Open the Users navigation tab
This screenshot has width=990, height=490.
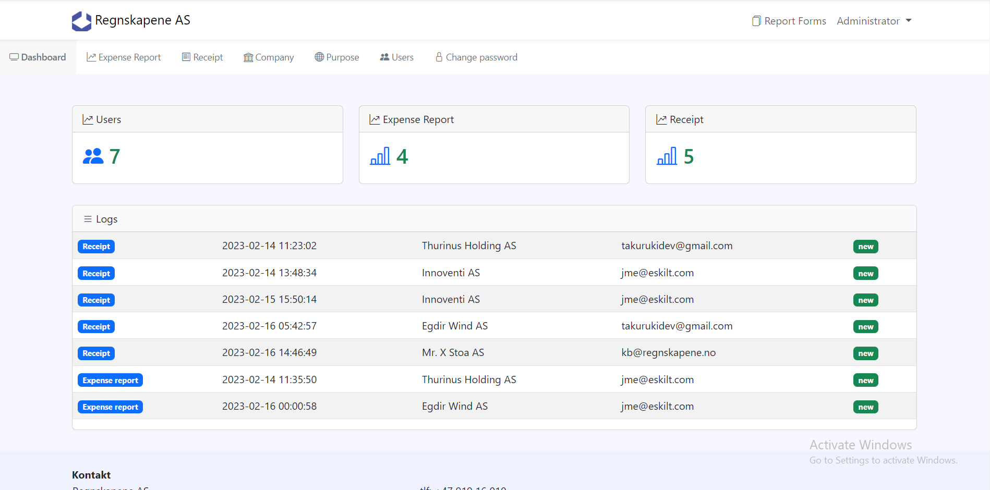click(397, 57)
